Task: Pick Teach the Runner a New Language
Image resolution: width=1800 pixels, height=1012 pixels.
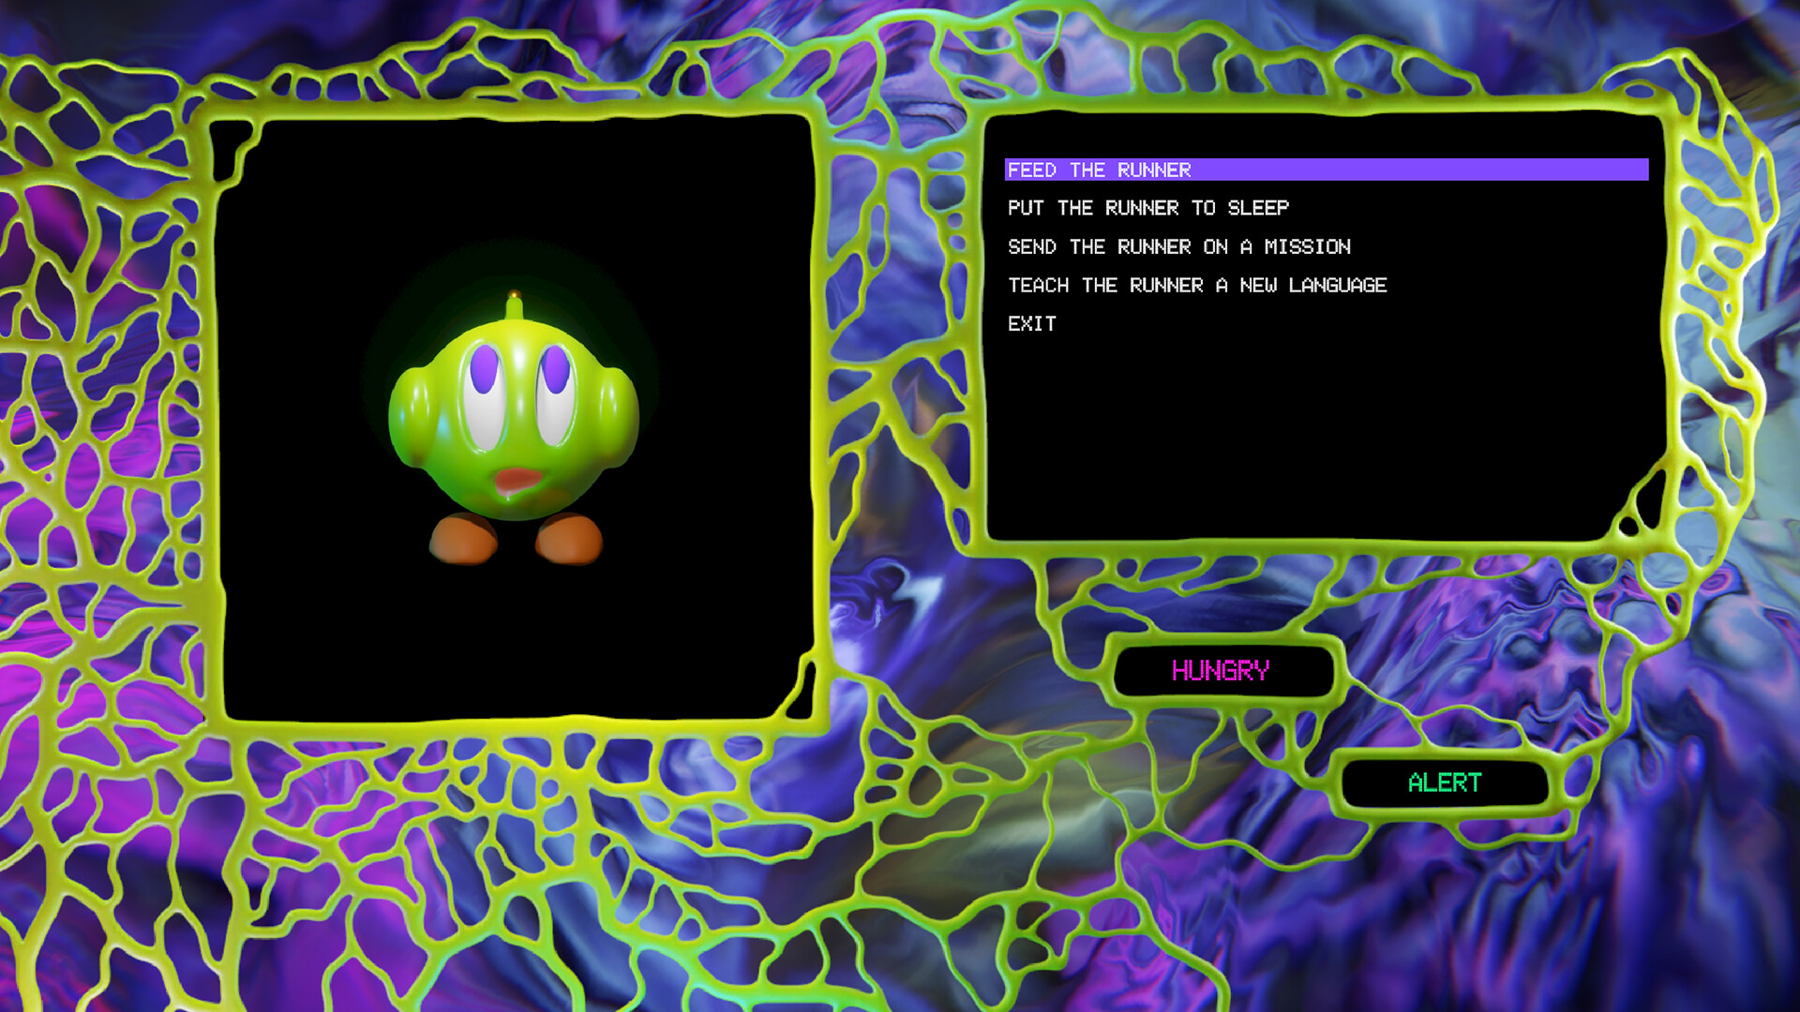Action: pos(1196,285)
